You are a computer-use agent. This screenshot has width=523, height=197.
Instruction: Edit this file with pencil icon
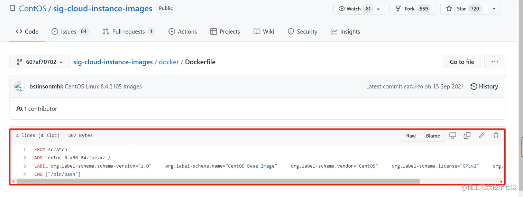pos(481,135)
